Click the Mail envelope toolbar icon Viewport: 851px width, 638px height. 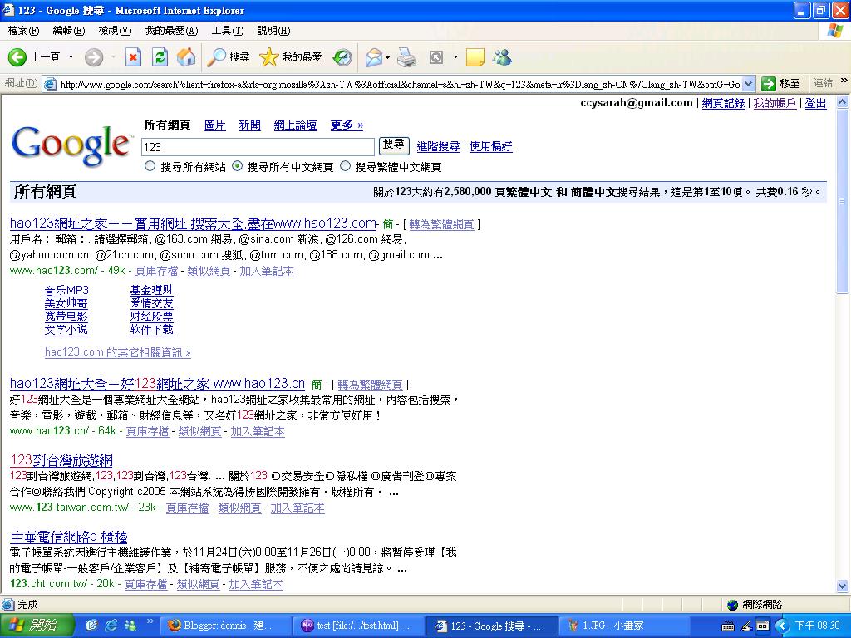tap(373, 57)
